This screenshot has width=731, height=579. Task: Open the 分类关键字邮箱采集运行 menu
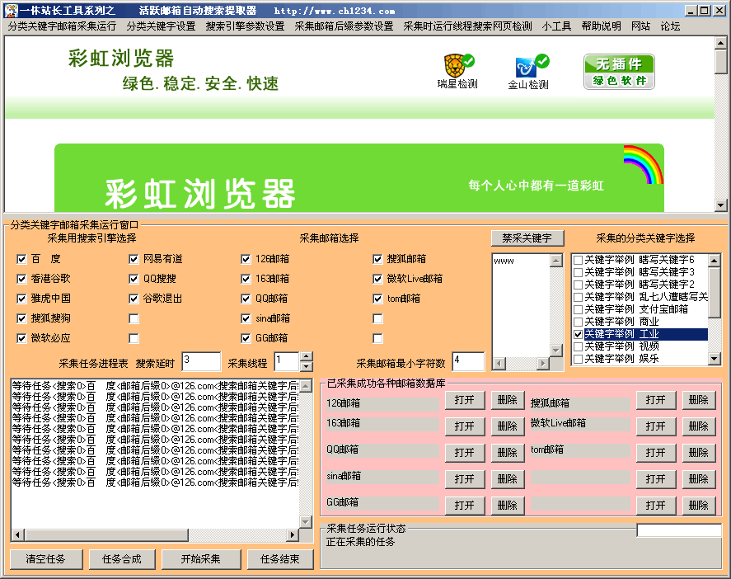[62, 26]
